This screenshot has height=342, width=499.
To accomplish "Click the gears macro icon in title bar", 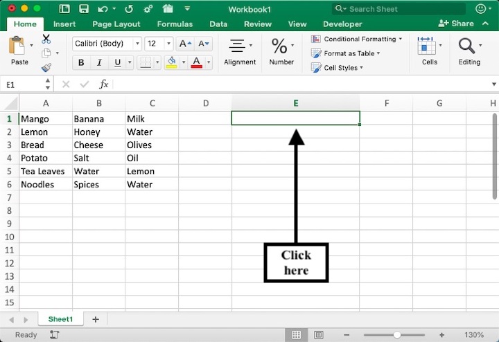I will (x=148, y=9).
